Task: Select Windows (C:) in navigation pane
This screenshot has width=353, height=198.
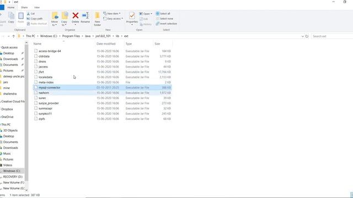Action: coord(12,171)
